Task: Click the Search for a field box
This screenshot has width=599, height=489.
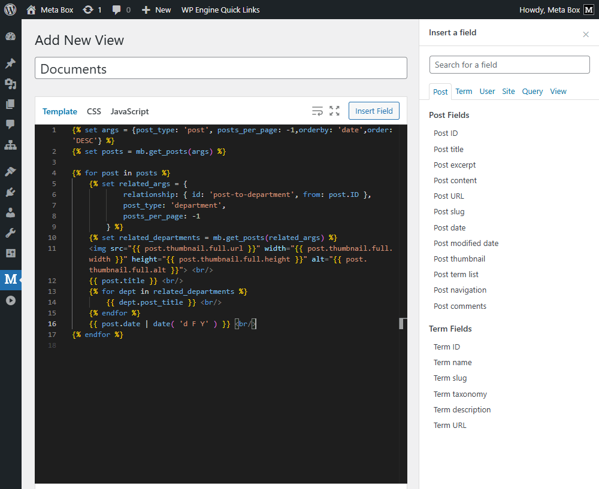Action: pos(509,65)
